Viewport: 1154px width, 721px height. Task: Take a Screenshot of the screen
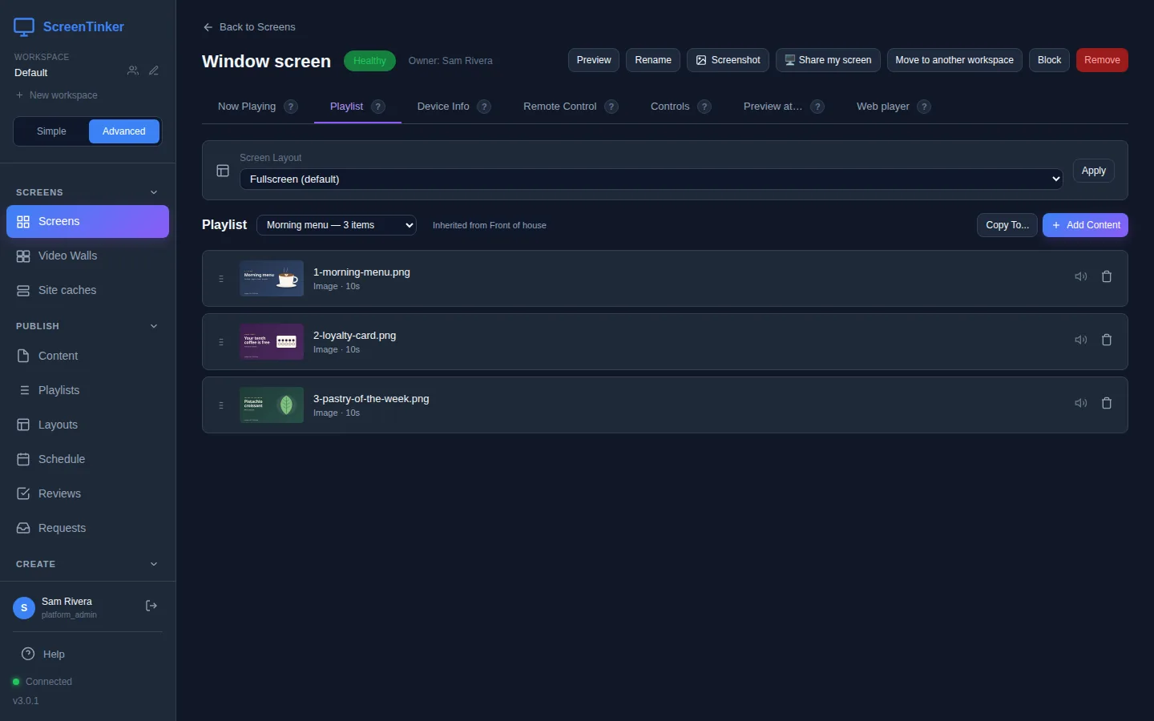pyautogui.click(x=728, y=60)
